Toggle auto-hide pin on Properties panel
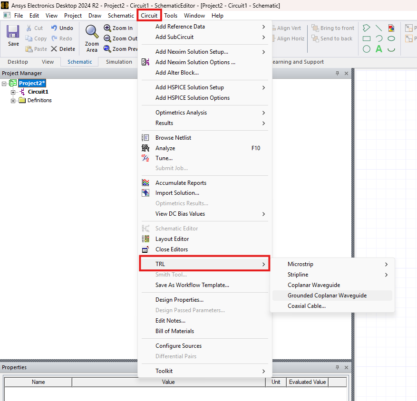This screenshot has width=417, height=401. [338, 367]
